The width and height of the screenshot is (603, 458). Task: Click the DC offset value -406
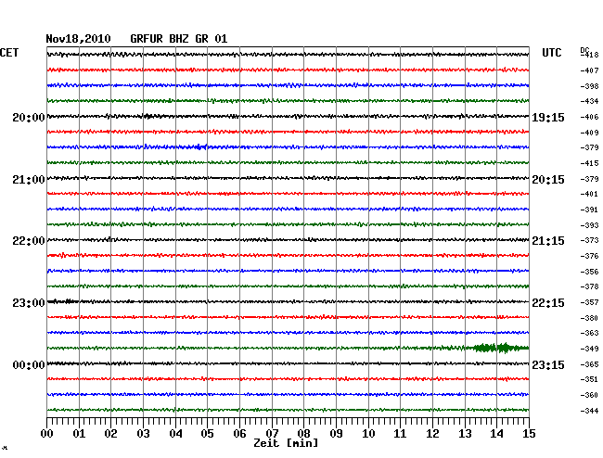tap(589, 117)
